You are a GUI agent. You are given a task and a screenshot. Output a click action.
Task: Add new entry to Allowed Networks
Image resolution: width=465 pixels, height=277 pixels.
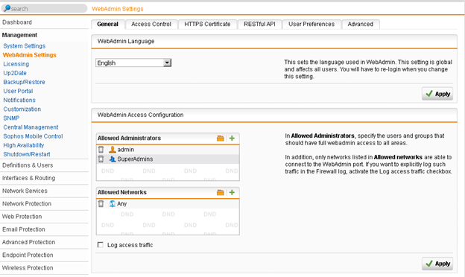click(232, 192)
